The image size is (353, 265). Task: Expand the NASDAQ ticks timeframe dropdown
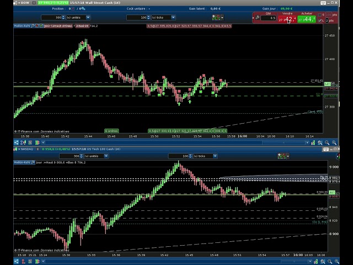pyautogui.click(x=215, y=156)
